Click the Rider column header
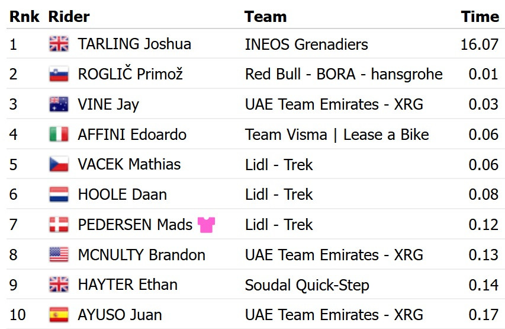This screenshot has width=505, height=329. coord(69,17)
